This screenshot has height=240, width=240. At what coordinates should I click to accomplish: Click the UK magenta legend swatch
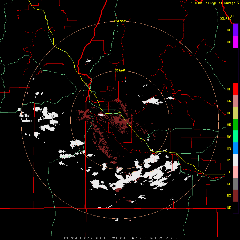(235, 42)
